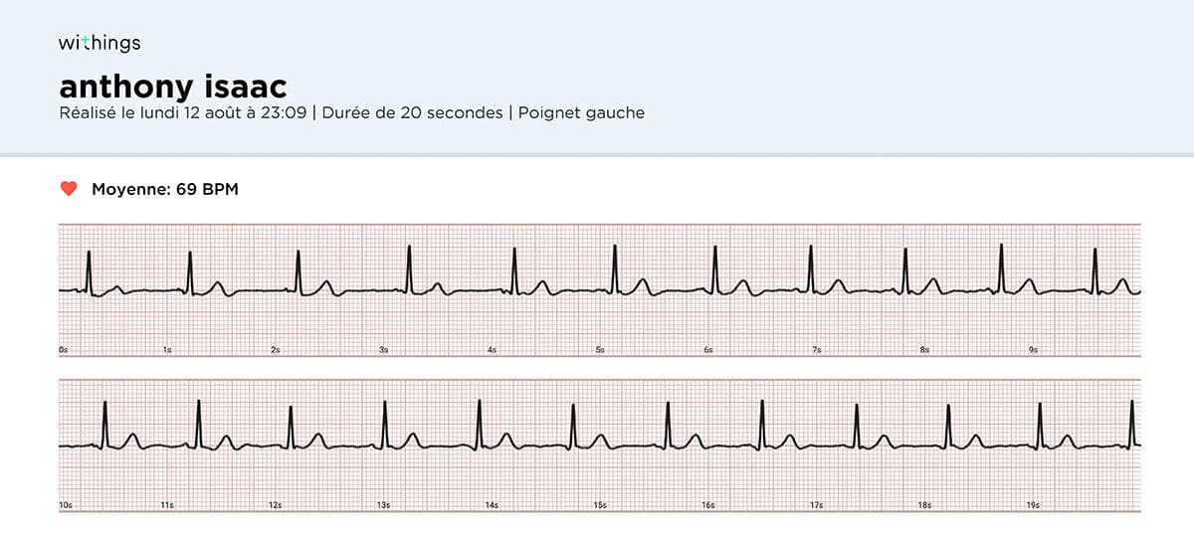Select the 13s time marker
The width and height of the screenshot is (1194, 539).
pos(383,505)
